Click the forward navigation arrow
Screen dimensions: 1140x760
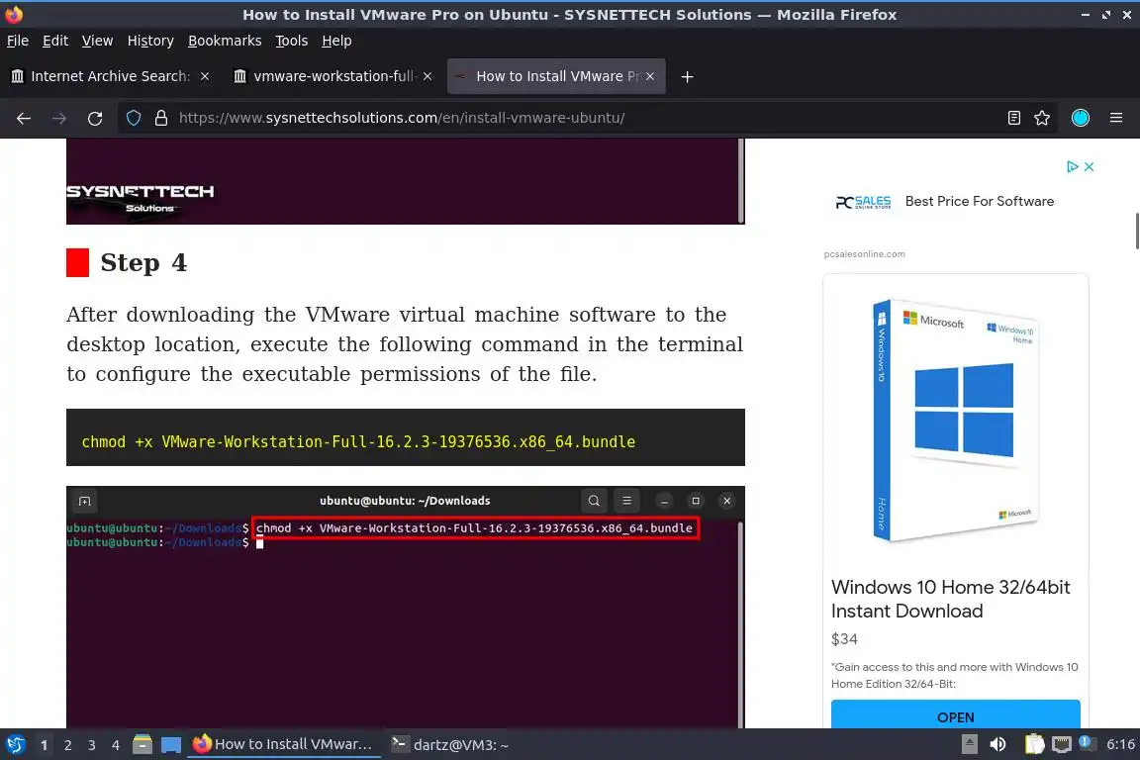tap(59, 118)
